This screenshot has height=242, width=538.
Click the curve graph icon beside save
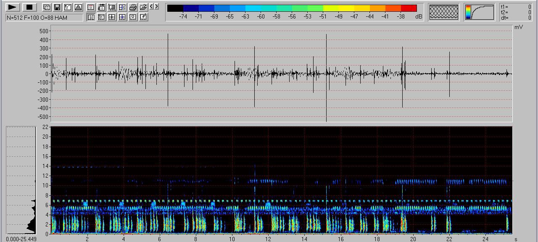point(68,7)
